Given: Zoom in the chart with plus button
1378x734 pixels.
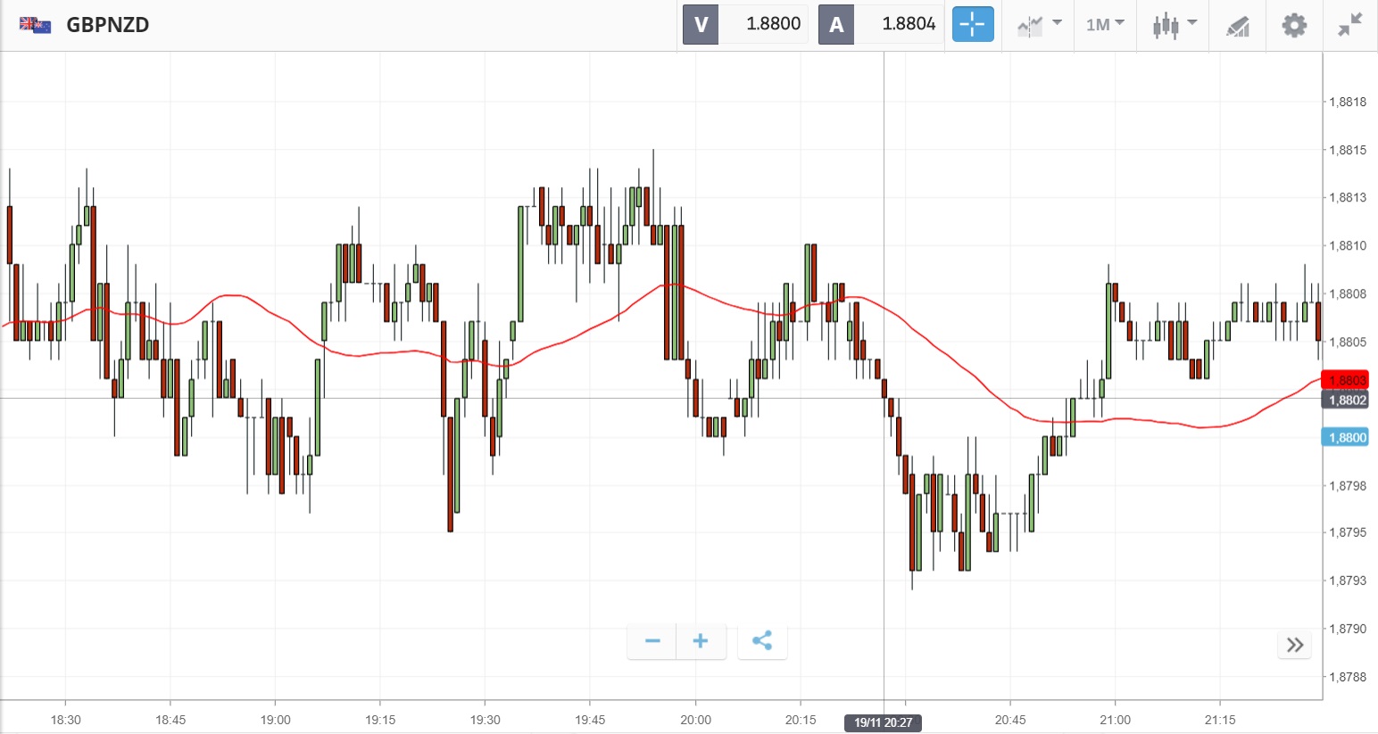Looking at the screenshot, I should click(701, 641).
